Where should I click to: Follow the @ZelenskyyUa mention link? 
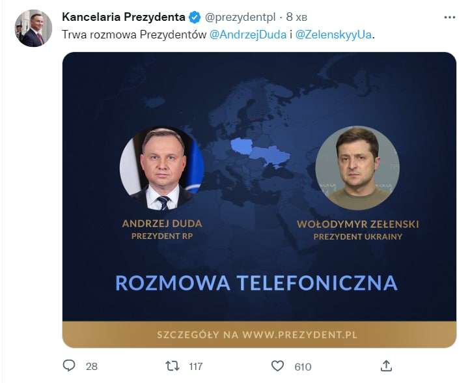(x=335, y=35)
